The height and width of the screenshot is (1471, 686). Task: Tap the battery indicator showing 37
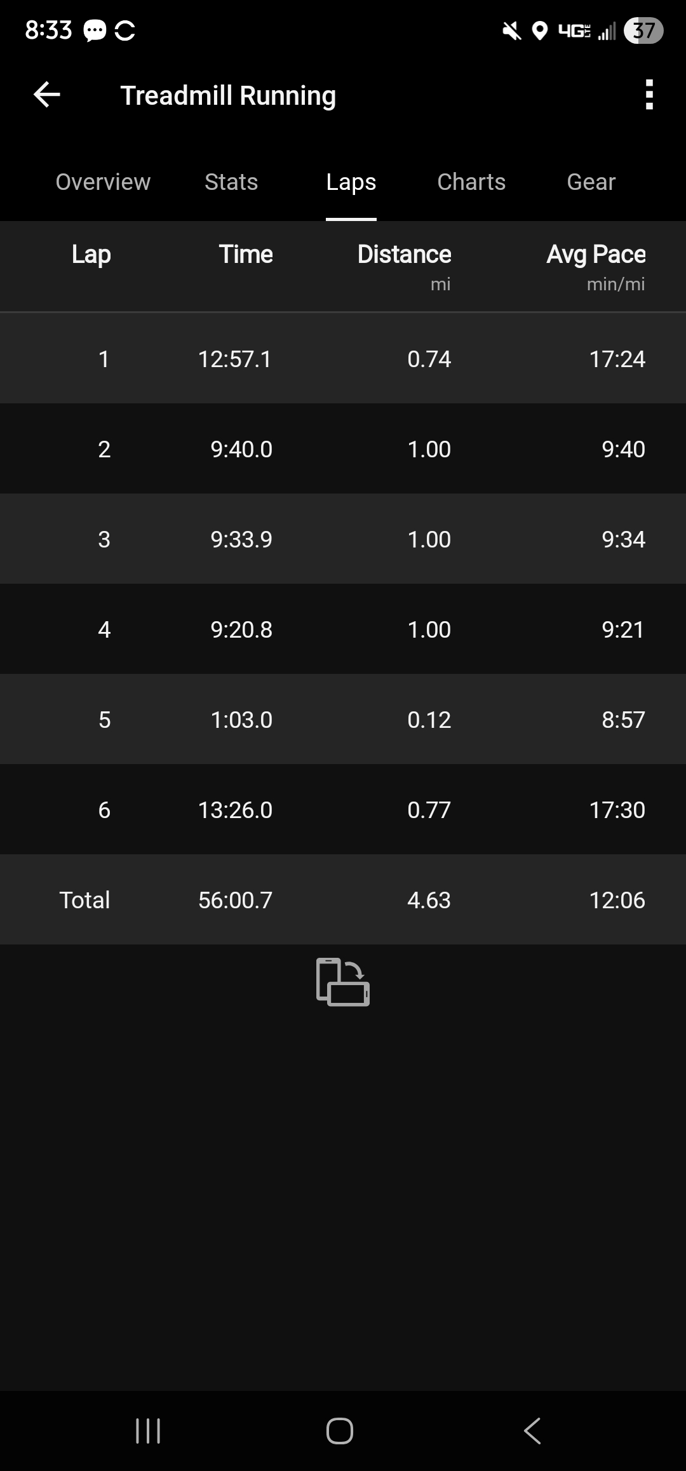pyautogui.click(x=643, y=30)
